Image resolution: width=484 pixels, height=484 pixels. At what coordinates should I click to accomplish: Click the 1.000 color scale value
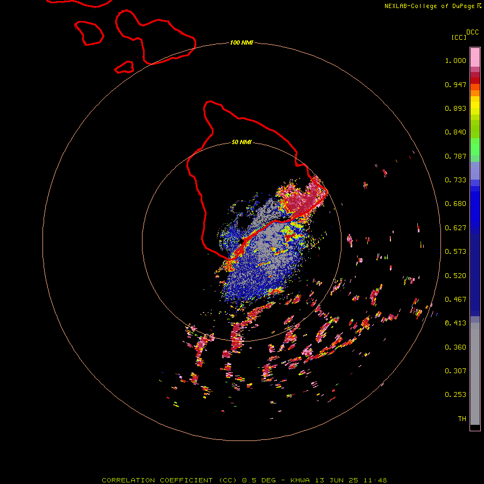point(455,60)
